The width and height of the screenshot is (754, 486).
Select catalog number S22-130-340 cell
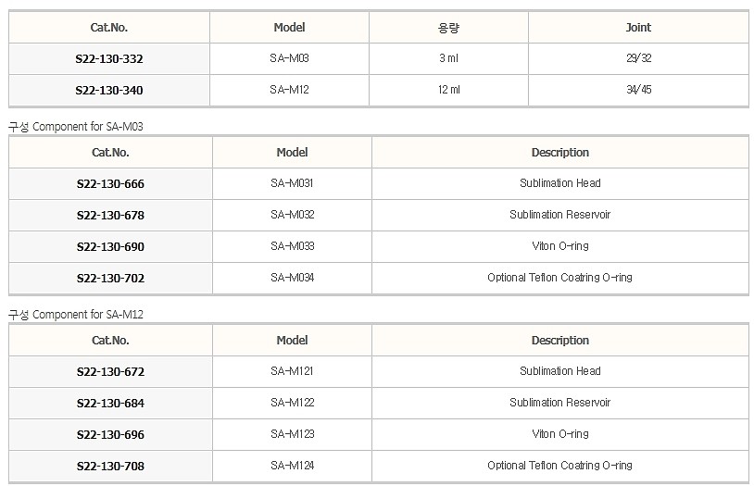coord(109,91)
